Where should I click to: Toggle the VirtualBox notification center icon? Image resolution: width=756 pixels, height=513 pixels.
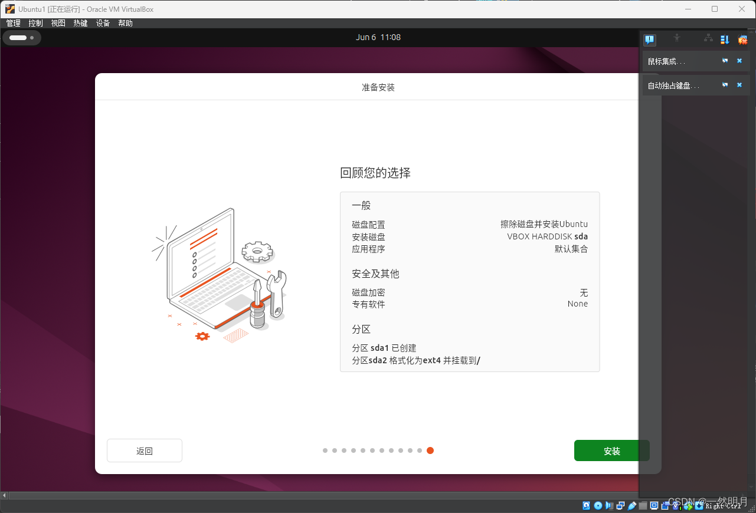(650, 40)
